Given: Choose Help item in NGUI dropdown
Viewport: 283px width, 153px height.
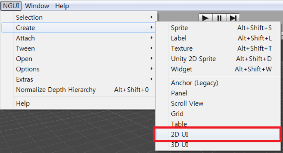Looking at the screenshot, I should 78,103.
